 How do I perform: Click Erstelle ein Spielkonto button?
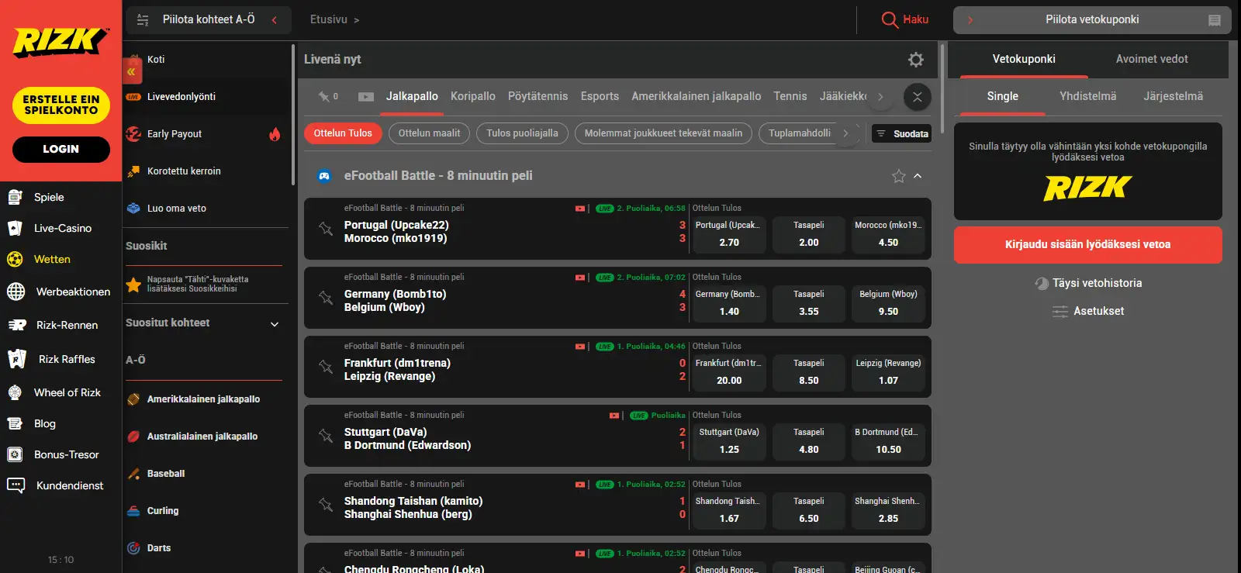(x=61, y=105)
